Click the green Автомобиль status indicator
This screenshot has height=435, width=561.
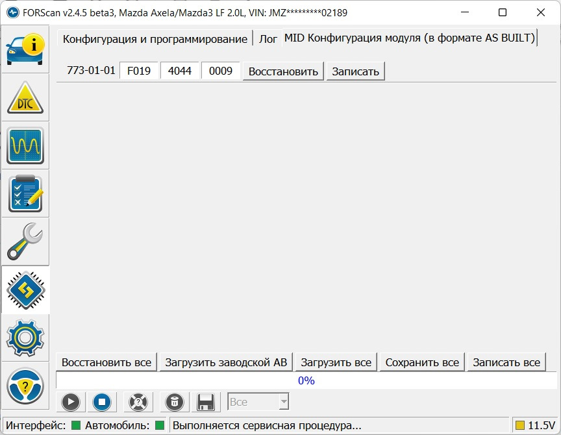160,425
